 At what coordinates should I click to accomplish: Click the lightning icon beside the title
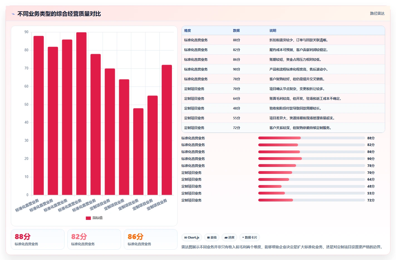coord(13,14)
